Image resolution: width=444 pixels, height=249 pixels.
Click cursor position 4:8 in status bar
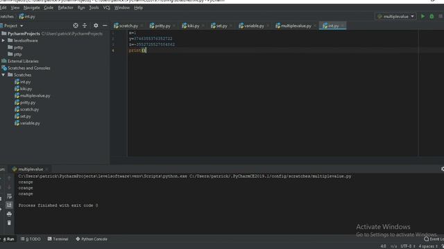click(x=383, y=246)
